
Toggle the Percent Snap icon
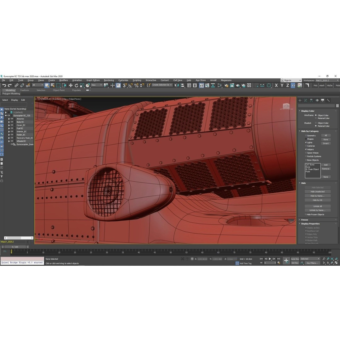[x=136, y=85]
